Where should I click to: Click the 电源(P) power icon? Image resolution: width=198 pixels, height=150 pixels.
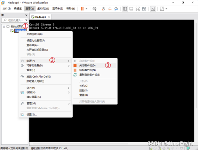22,61
